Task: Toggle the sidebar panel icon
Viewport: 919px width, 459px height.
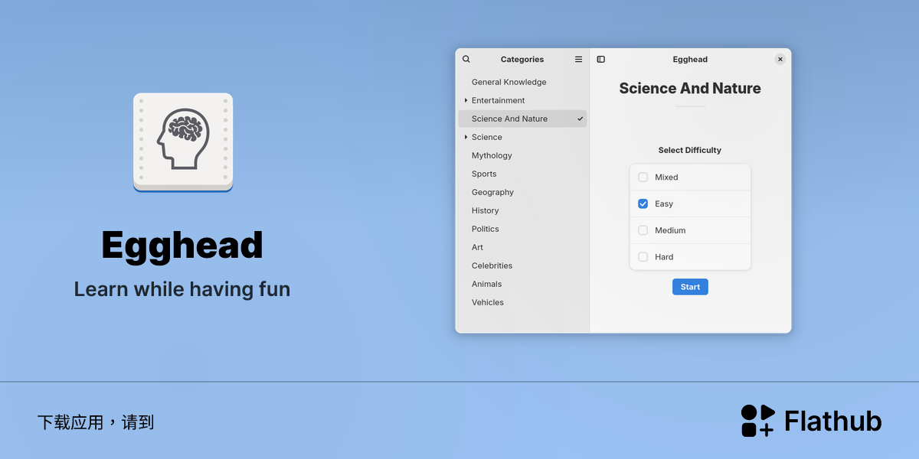Action: coord(601,59)
